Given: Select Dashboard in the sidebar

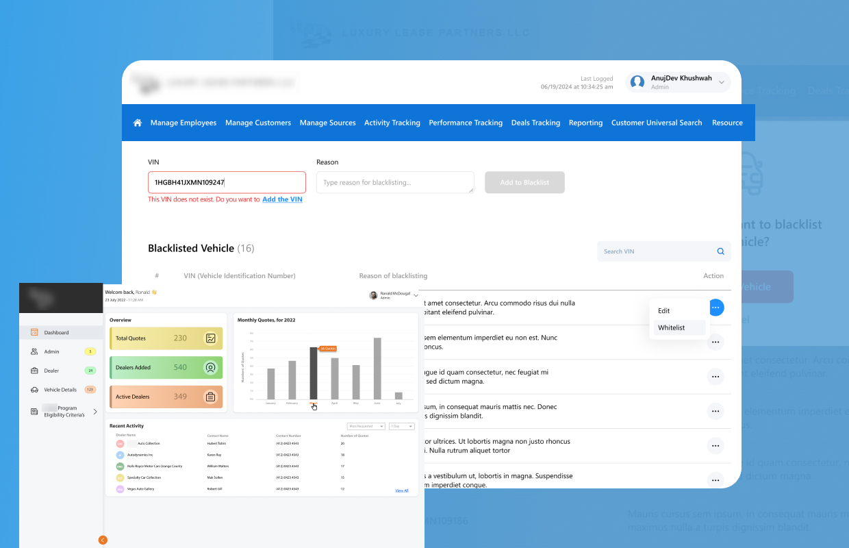Looking at the screenshot, I should tap(61, 332).
